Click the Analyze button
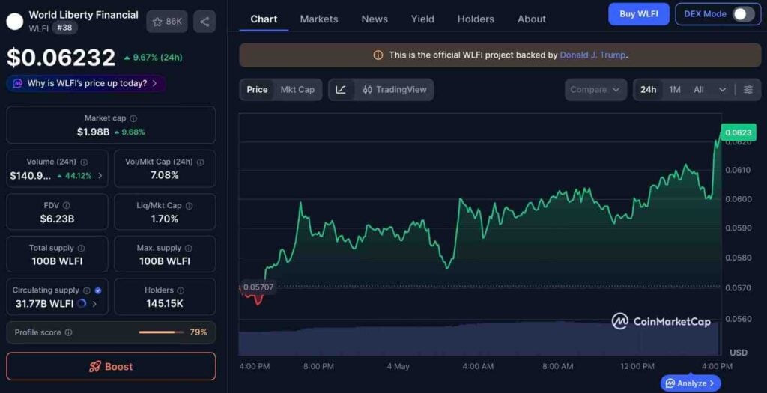 click(690, 383)
